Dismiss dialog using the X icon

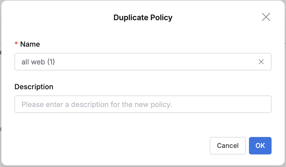266,17
